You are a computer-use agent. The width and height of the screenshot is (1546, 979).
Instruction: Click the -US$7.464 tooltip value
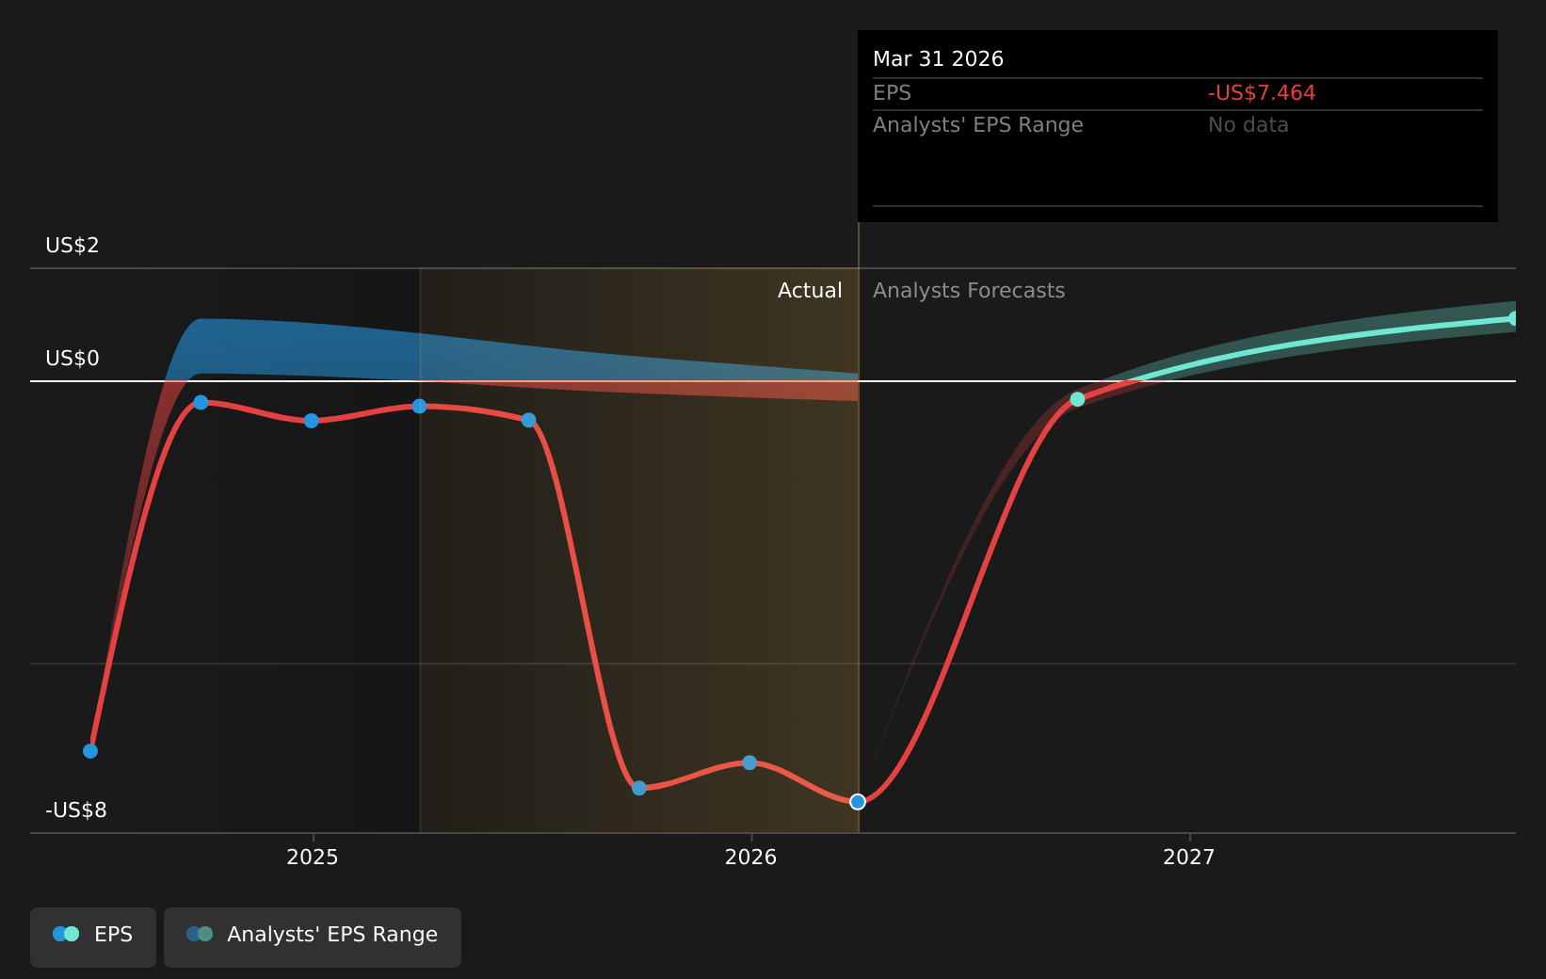tap(1262, 93)
